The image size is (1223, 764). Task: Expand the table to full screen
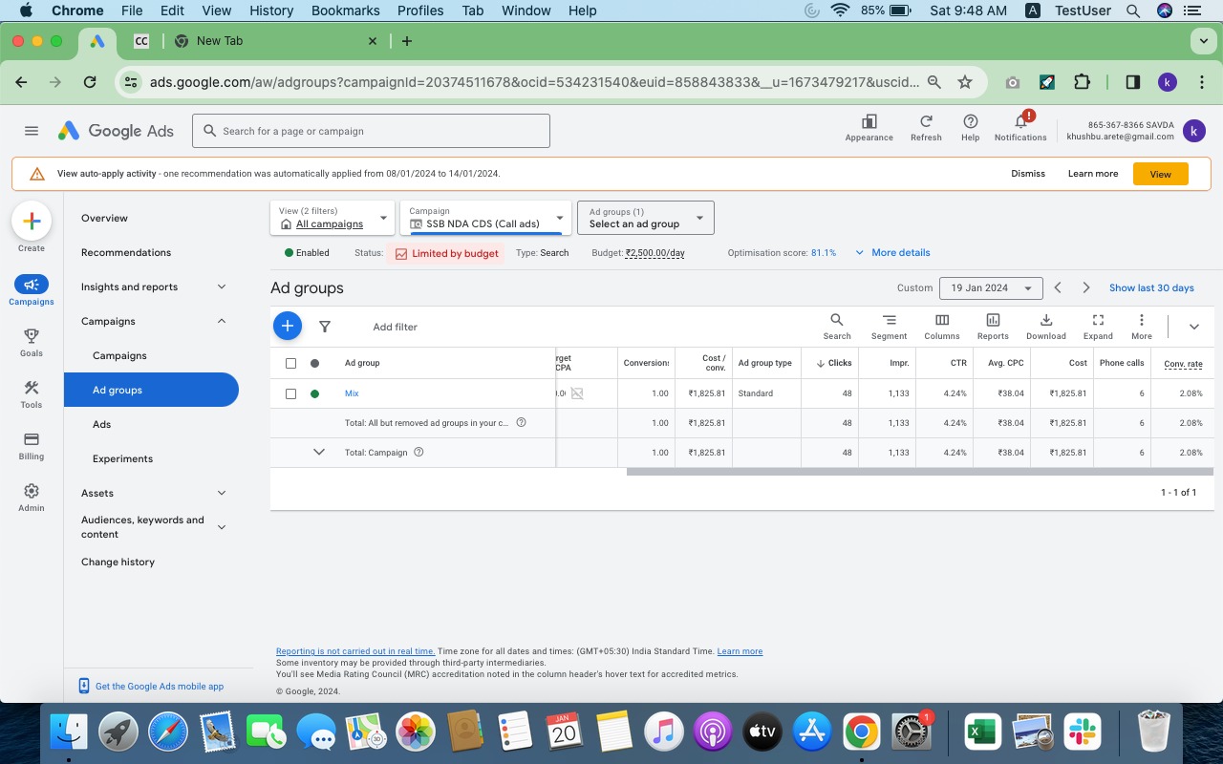point(1098,326)
